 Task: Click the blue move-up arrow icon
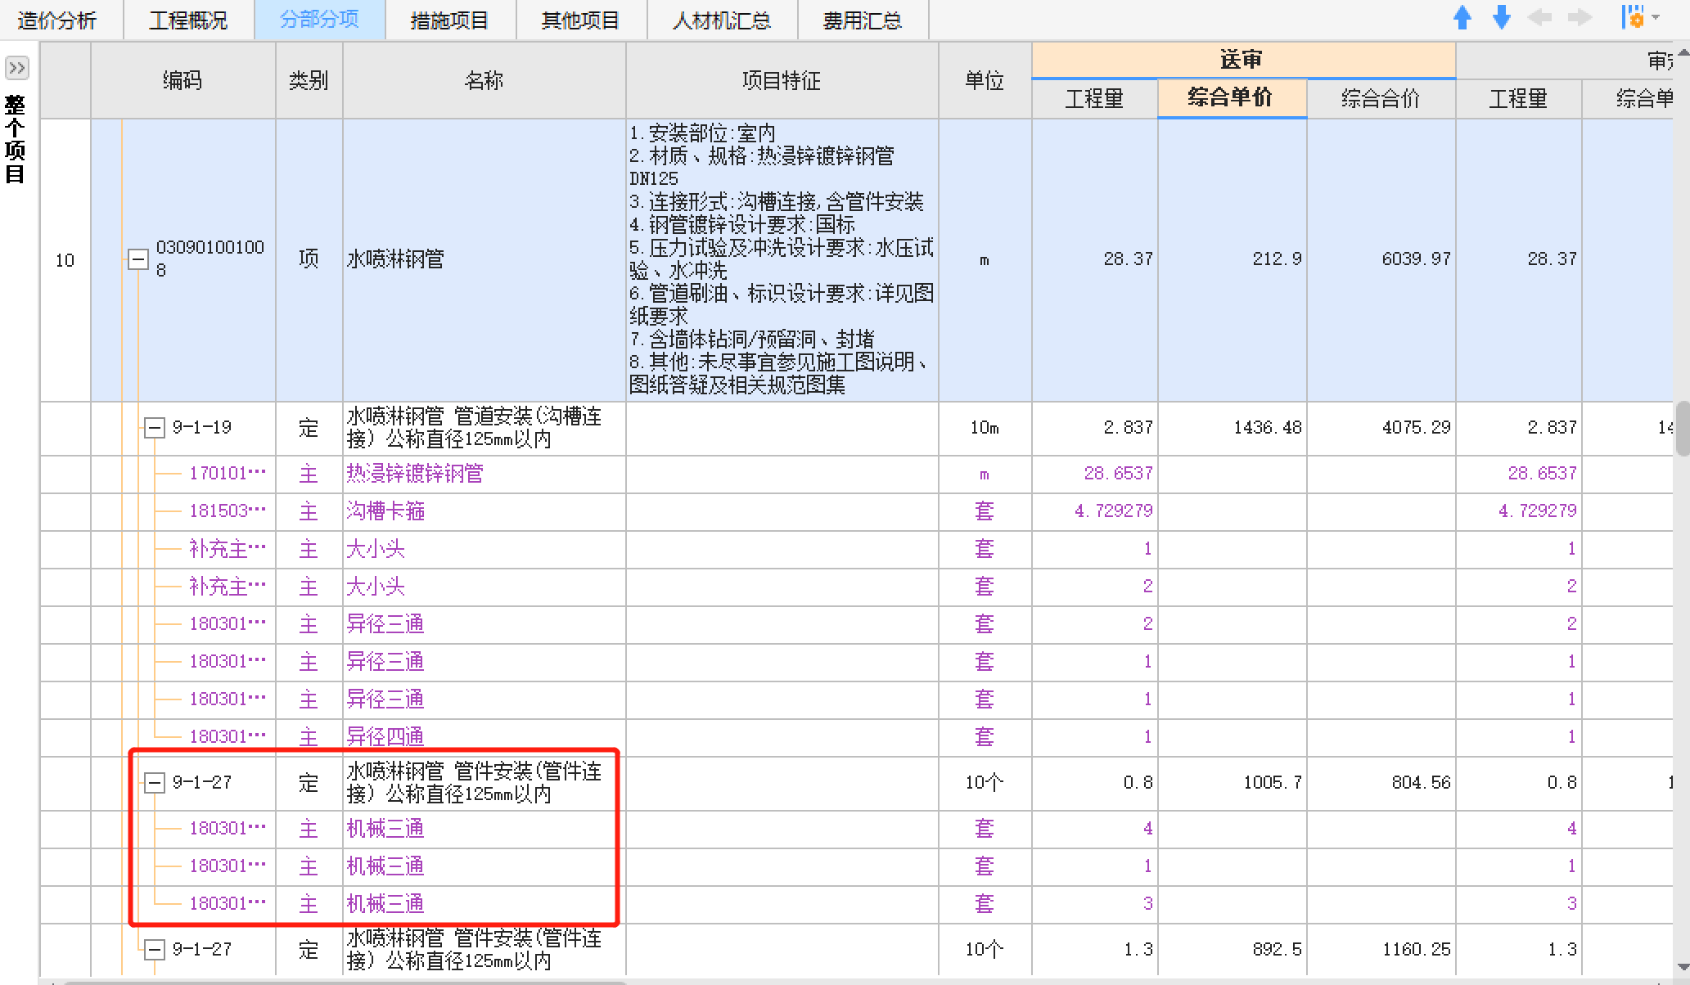tap(1462, 18)
